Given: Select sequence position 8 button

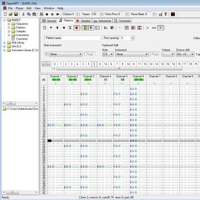Looking at the screenshot, I should pos(94,64).
